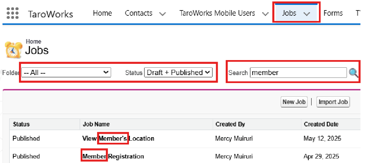The height and width of the screenshot is (163, 369).
Task: Click the TaroWorks app name
Action: coord(50,14)
